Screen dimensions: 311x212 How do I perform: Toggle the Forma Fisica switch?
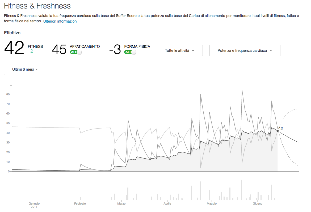tap(130, 52)
